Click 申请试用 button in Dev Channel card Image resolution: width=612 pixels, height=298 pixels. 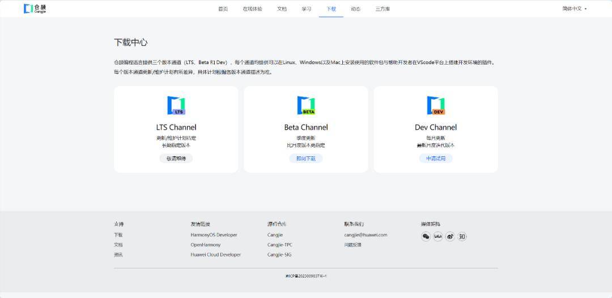pyautogui.click(x=436, y=159)
